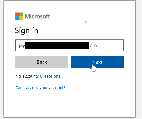Click the 'om' ending of the email
The width and height of the screenshot is (142, 119).
coord(93,46)
